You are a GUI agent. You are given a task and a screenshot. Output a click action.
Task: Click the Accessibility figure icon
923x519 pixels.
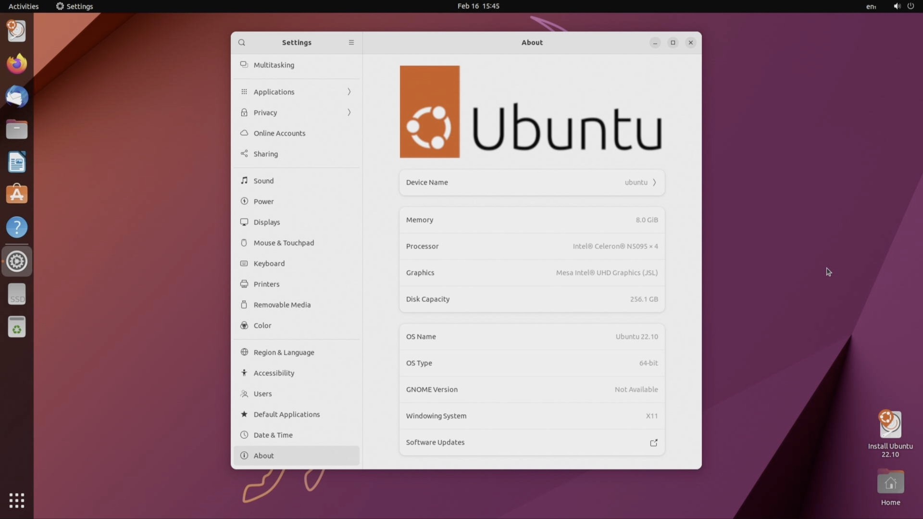(x=244, y=373)
